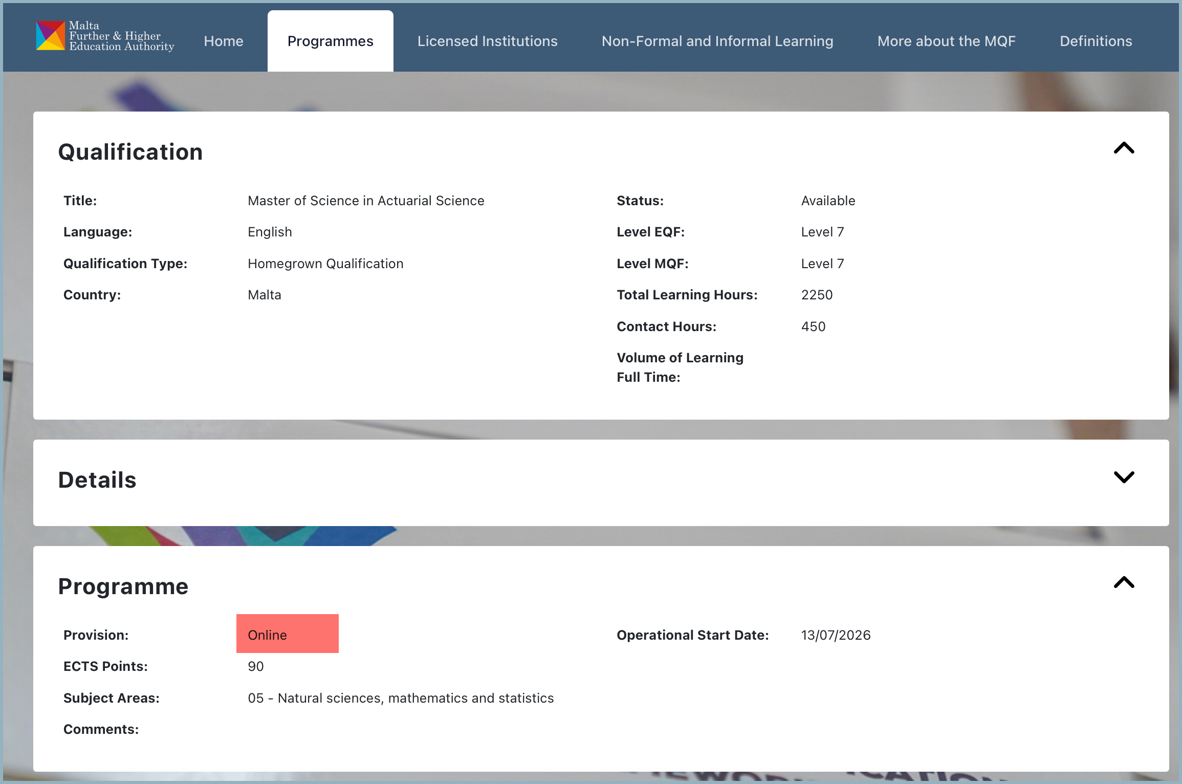
Task: Click Contact Hours value '450'
Action: point(813,326)
